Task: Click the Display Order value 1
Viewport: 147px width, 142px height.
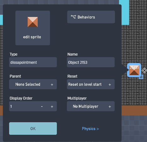Action: 11,106
